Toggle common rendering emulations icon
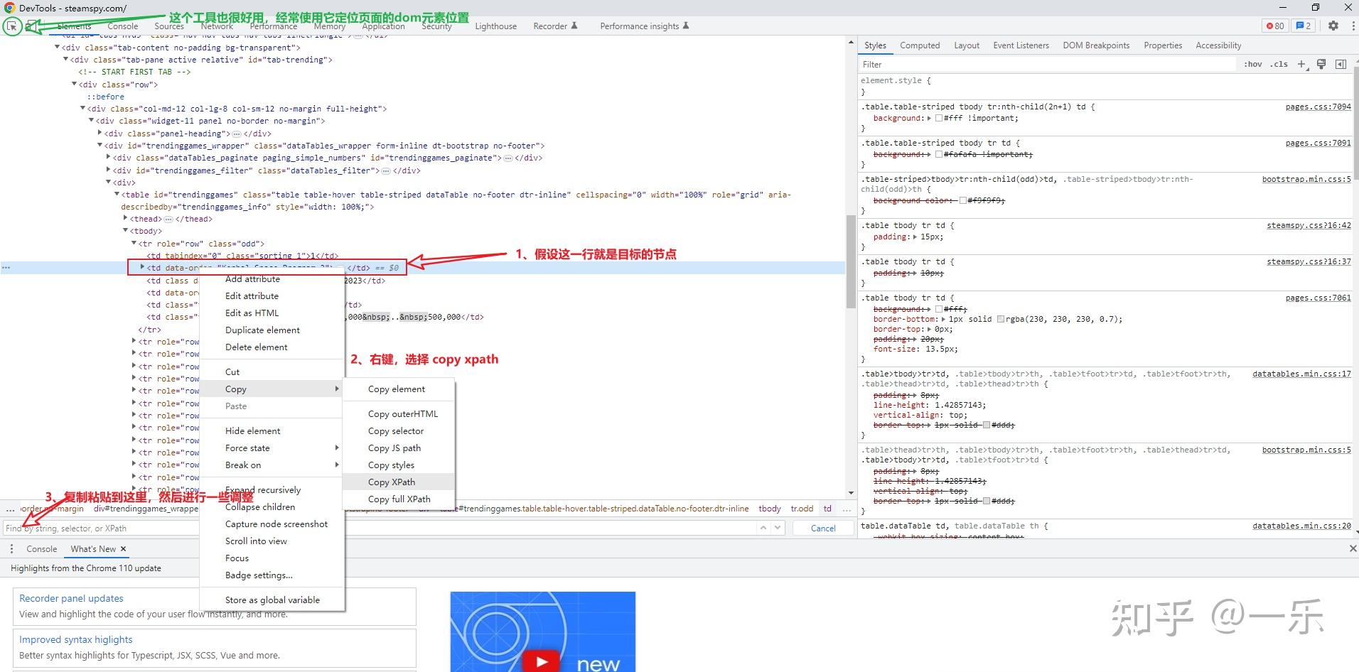The width and height of the screenshot is (1359, 672). pyautogui.click(x=1322, y=64)
